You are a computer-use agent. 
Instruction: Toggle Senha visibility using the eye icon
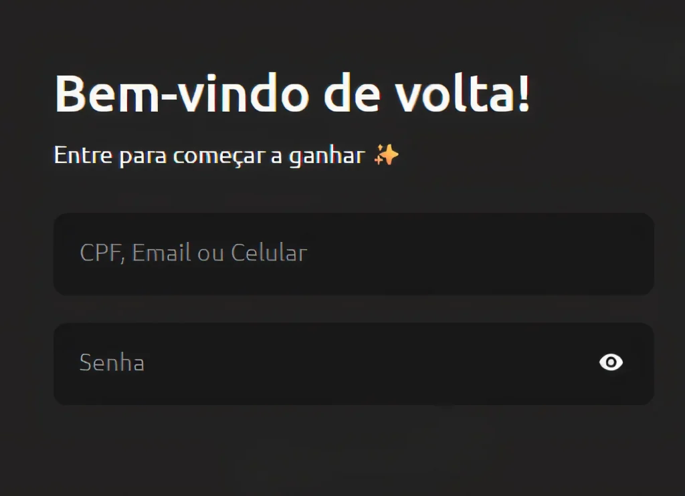click(611, 362)
